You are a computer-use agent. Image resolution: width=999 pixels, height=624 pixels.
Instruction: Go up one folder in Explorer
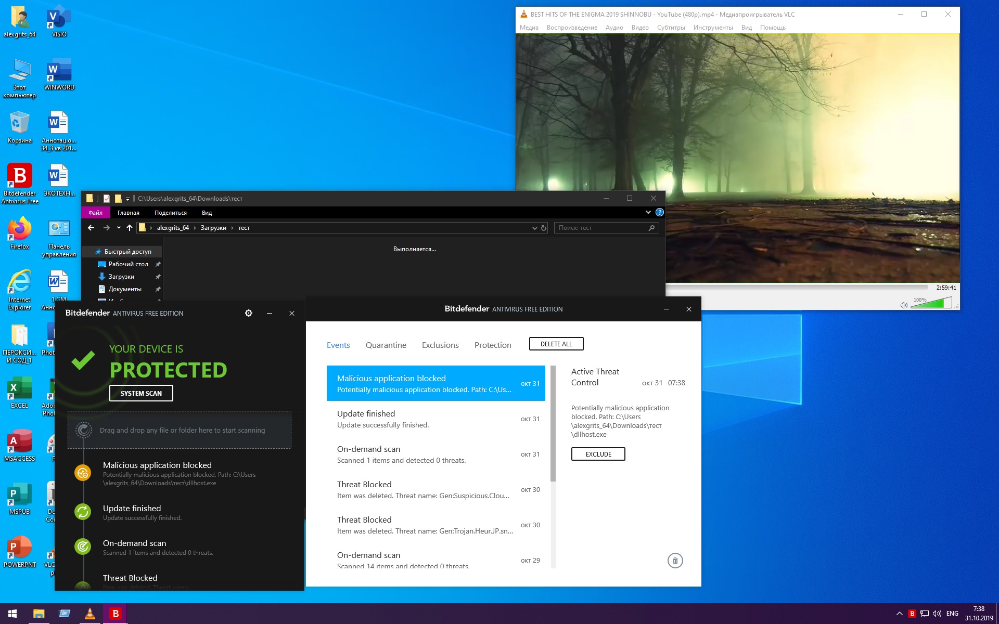point(130,228)
